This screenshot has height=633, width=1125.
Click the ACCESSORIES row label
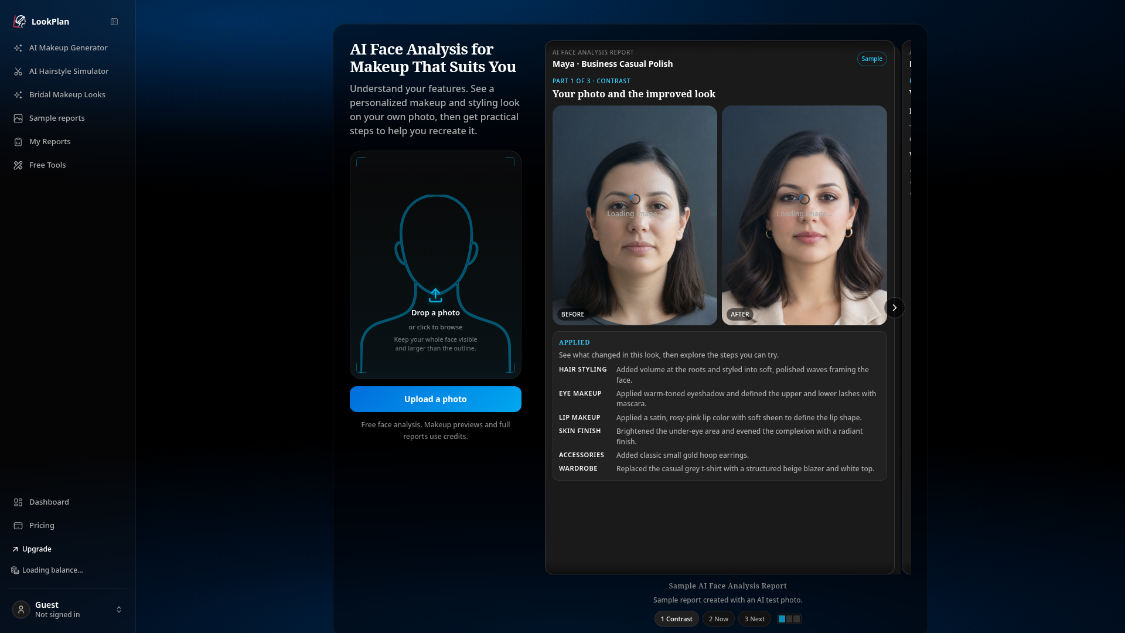pyautogui.click(x=581, y=455)
